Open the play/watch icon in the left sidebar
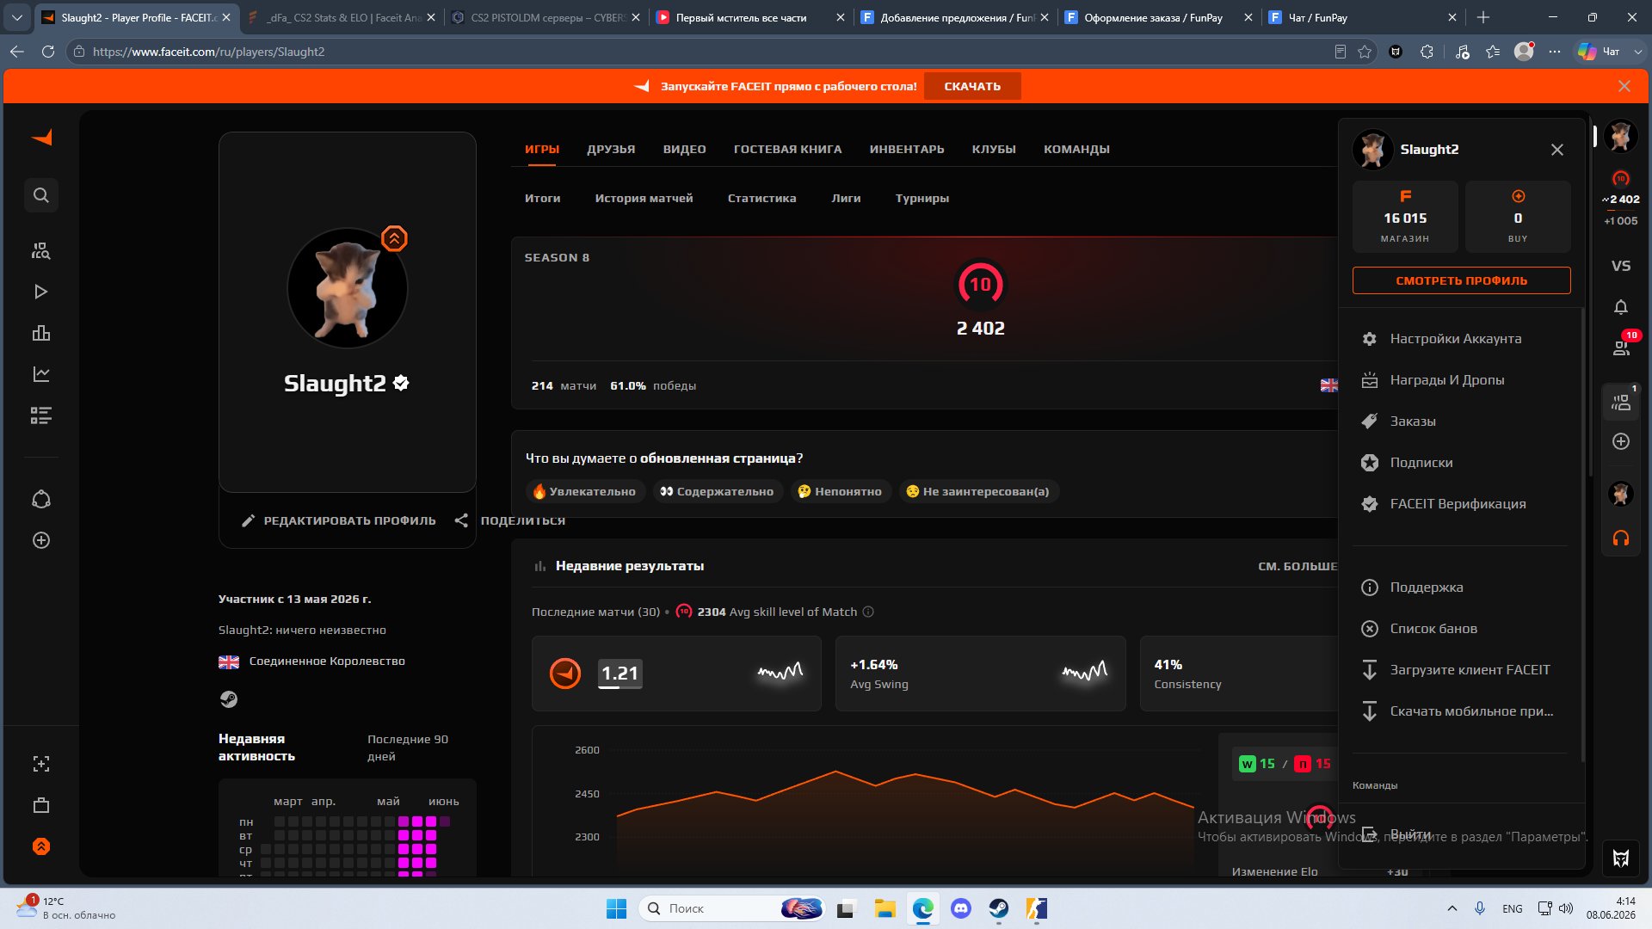 tap(41, 292)
